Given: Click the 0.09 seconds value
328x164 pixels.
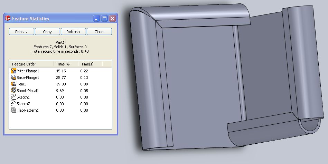Looking at the screenshot, I should [x=84, y=84].
